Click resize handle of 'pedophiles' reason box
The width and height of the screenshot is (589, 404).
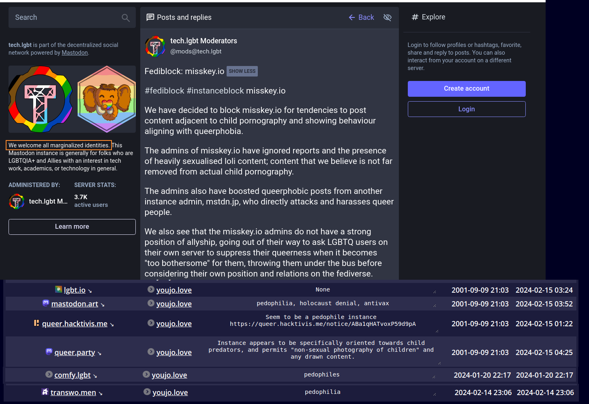point(434,376)
